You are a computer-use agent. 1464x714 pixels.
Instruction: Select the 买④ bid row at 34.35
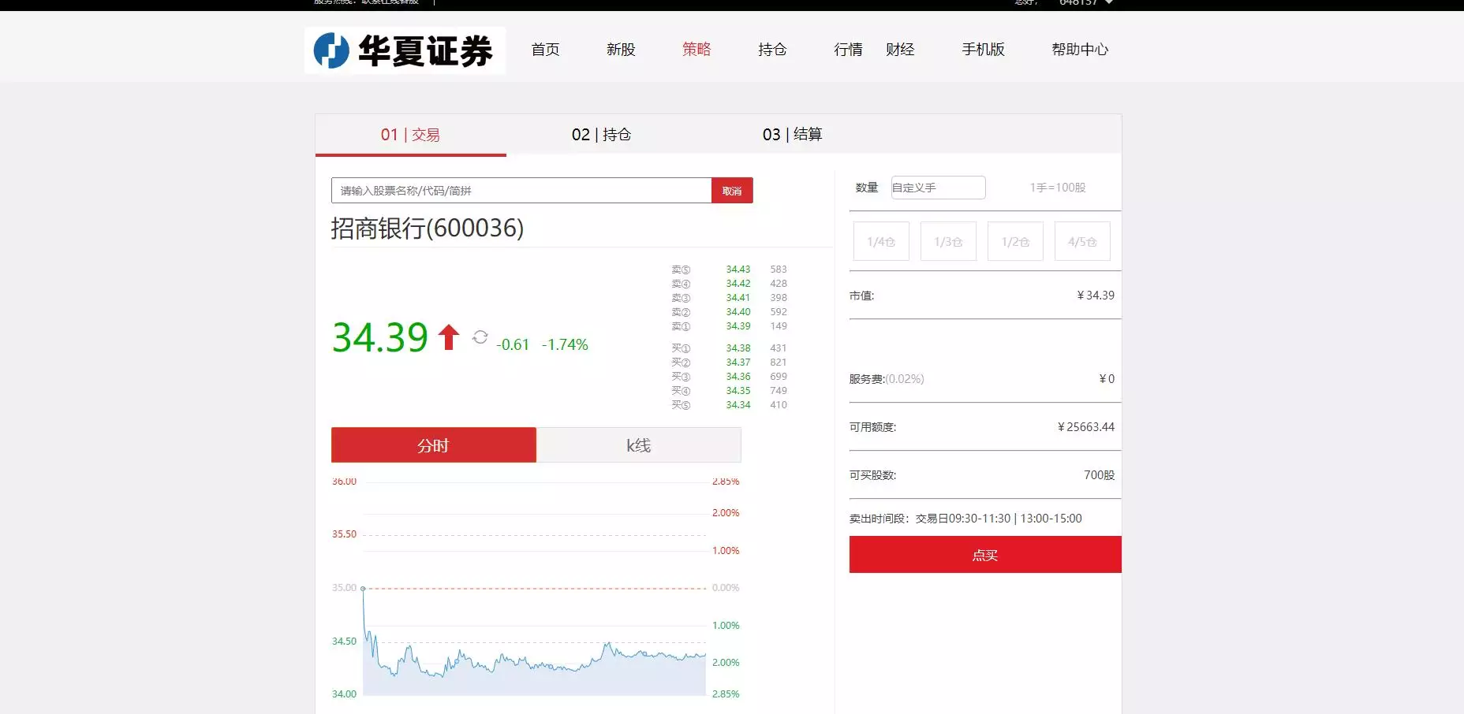(730, 391)
